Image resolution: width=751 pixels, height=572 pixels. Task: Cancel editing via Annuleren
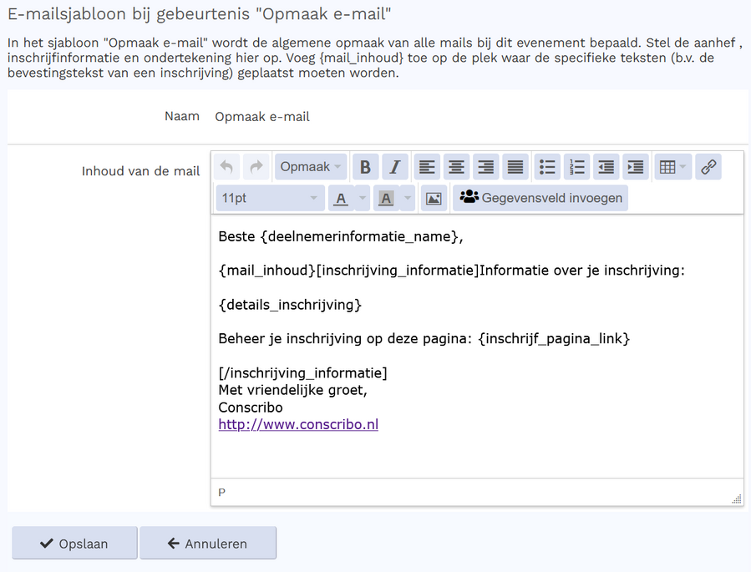point(207,543)
